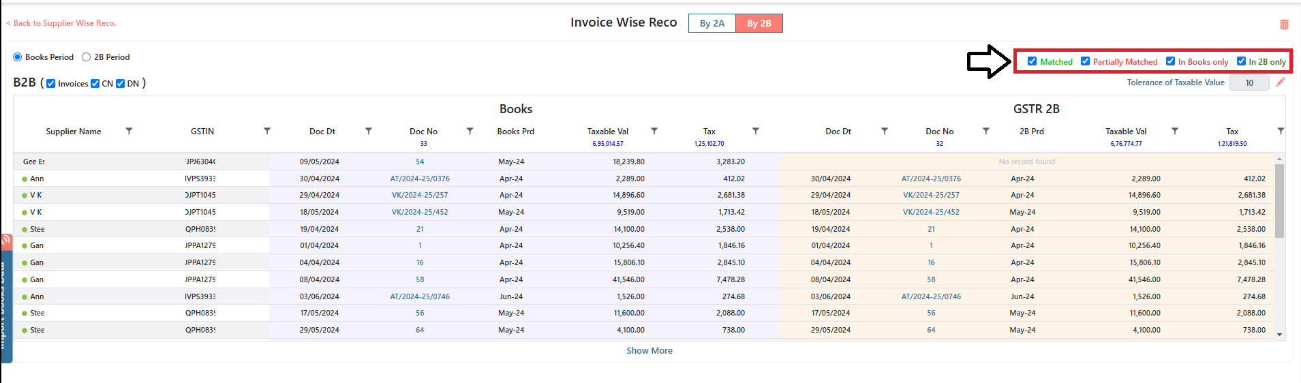This screenshot has height=383, width=1301.
Task: Click Books date 03/06/2024 cell
Action: point(320,296)
